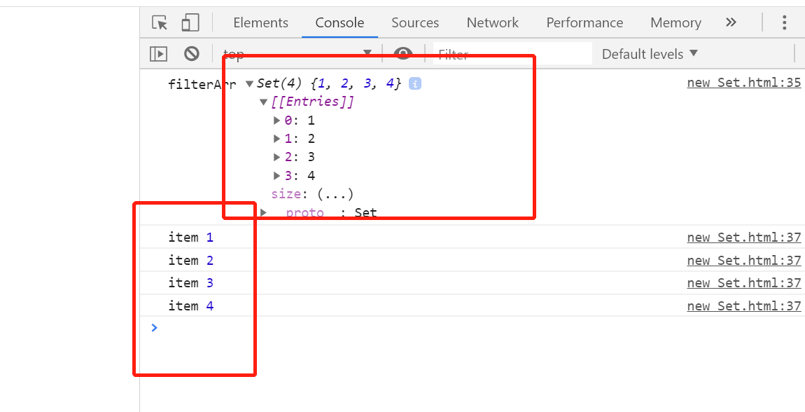Open the Elements tab
This screenshot has height=412, width=805.
(260, 22)
